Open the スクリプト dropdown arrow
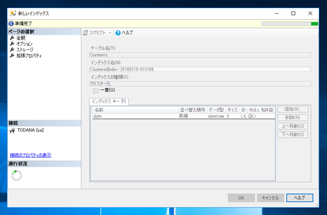The image size is (327, 215). tap(110, 33)
